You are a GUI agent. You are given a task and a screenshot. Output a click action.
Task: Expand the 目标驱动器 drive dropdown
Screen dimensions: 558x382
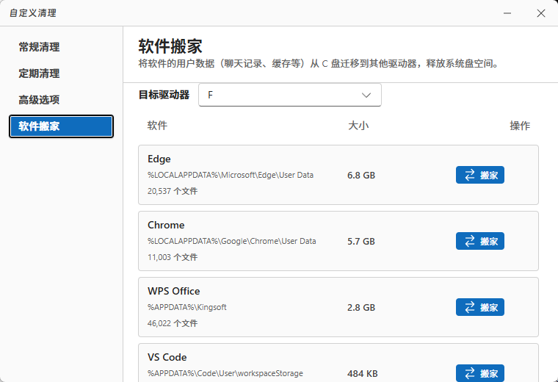coord(290,95)
